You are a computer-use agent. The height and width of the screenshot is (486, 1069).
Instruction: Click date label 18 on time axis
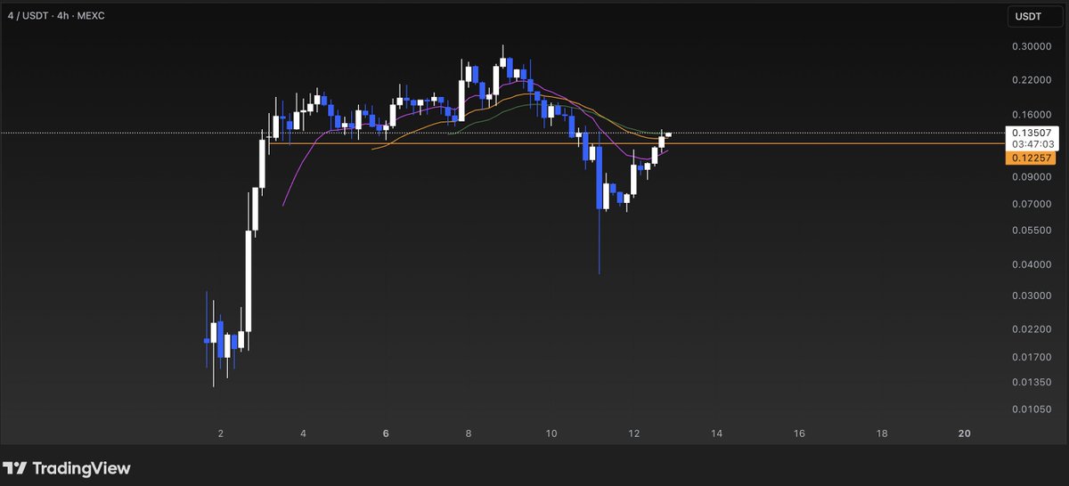pos(882,433)
